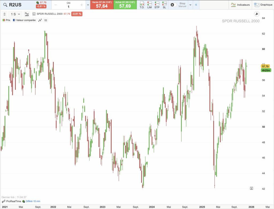Click the Vente 57,64 sell button
Image resolution: width=274 pixels, height=209 pixels.
point(102,5)
